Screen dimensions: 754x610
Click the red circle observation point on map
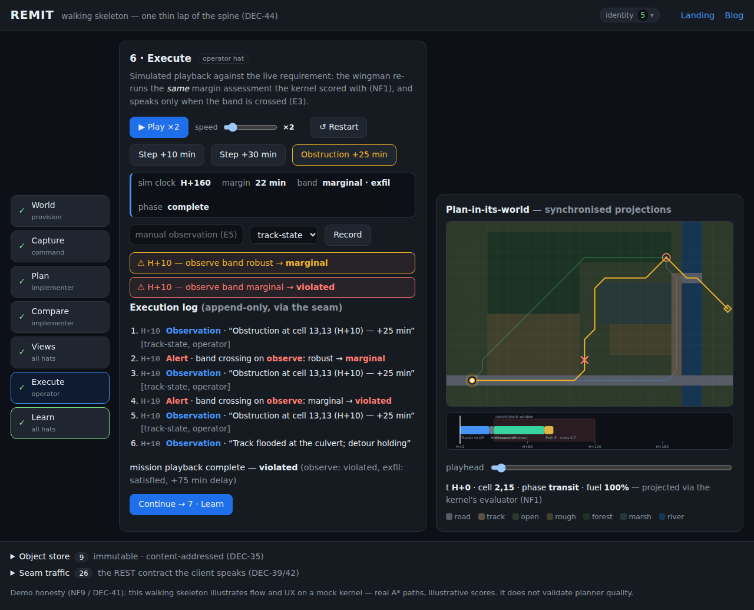point(666,257)
